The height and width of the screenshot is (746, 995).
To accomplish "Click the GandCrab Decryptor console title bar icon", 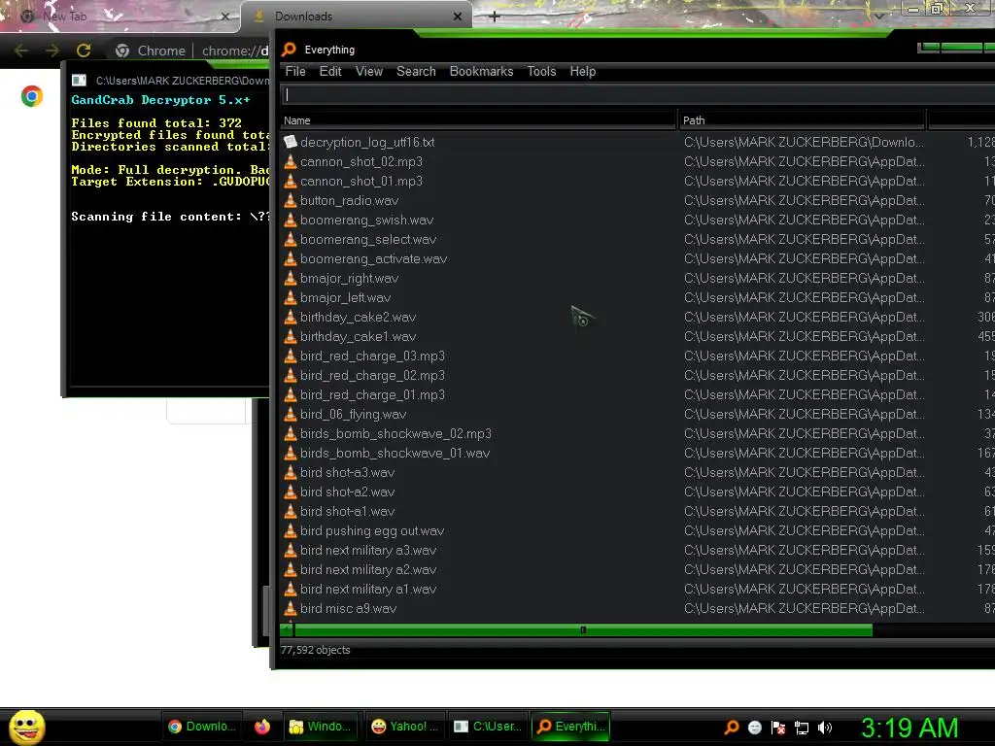I will coord(79,80).
